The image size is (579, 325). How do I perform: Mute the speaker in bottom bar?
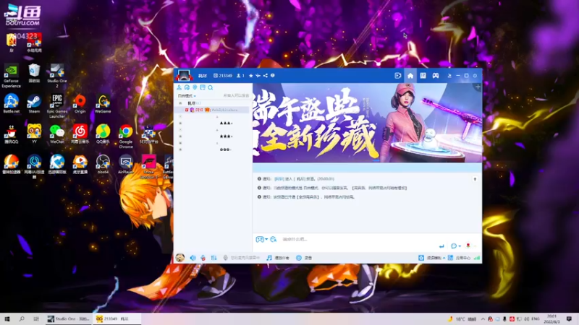(193, 258)
